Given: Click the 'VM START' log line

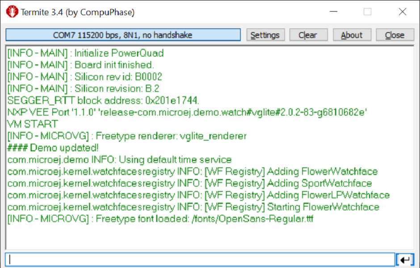Looking at the screenshot, I should click(x=33, y=124).
